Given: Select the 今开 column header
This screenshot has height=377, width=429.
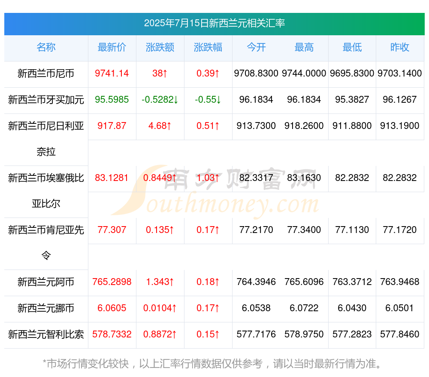Looking at the screenshot, I should pyautogui.click(x=256, y=47).
